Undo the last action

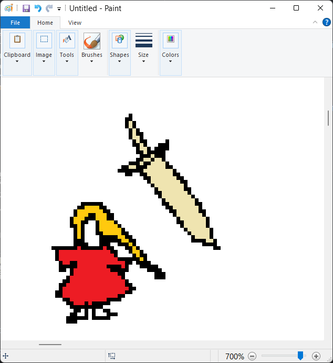click(38, 8)
